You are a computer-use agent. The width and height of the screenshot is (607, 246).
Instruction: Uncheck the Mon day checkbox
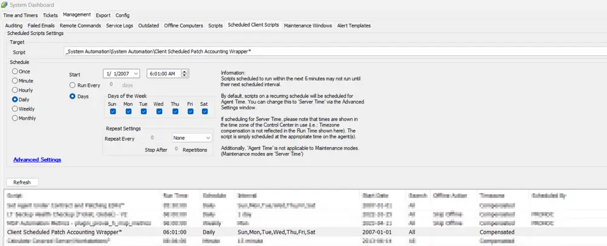(129, 112)
